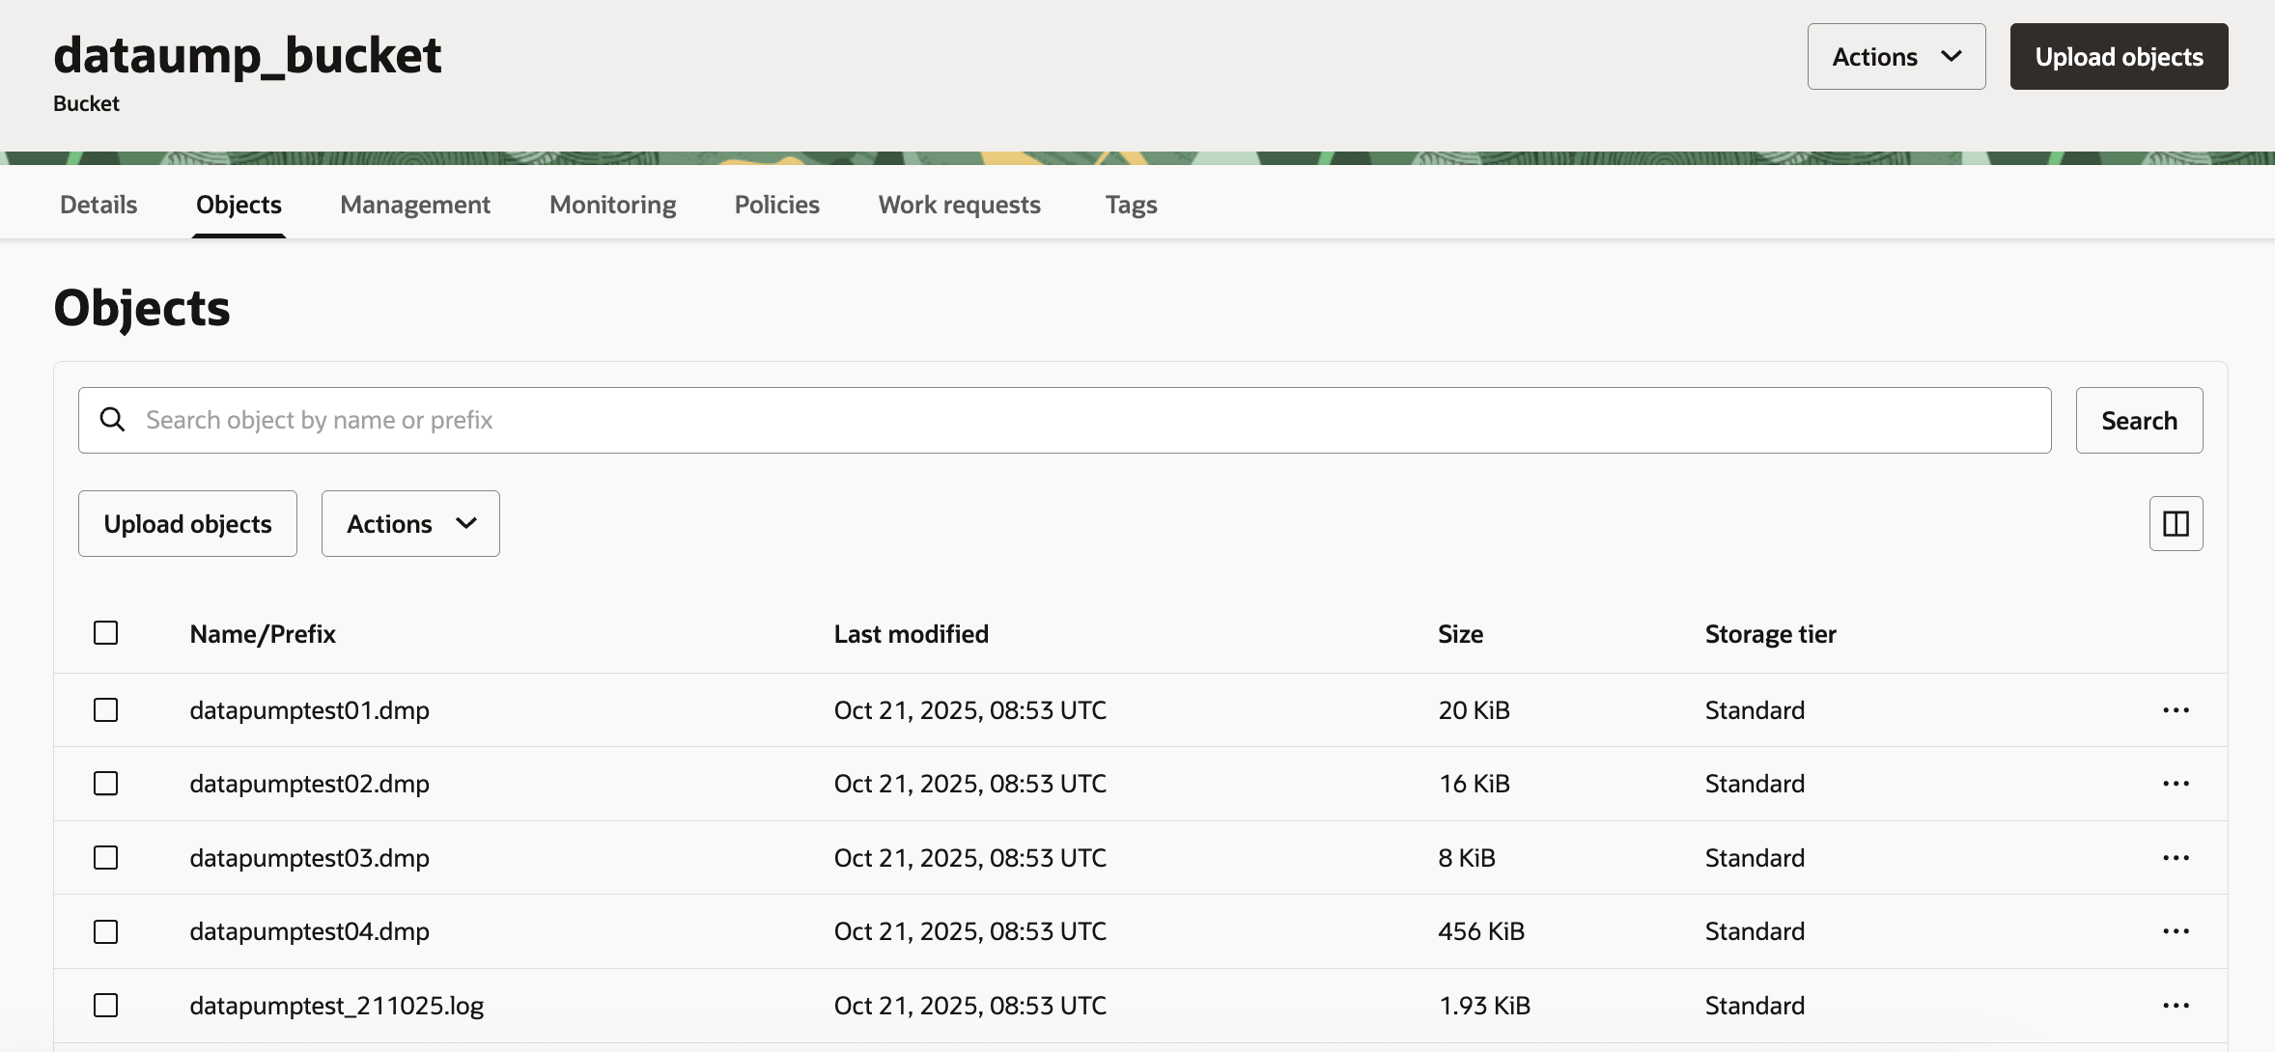This screenshot has width=2275, height=1052.
Task: Open the three-dot menu for datapumptest01.dmp
Action: (2176, 710)
